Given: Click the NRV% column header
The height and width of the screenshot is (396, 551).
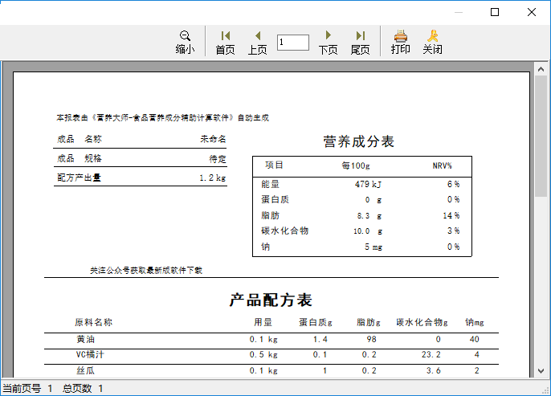Looking at the screenshot, I should (x=442, y=165).
